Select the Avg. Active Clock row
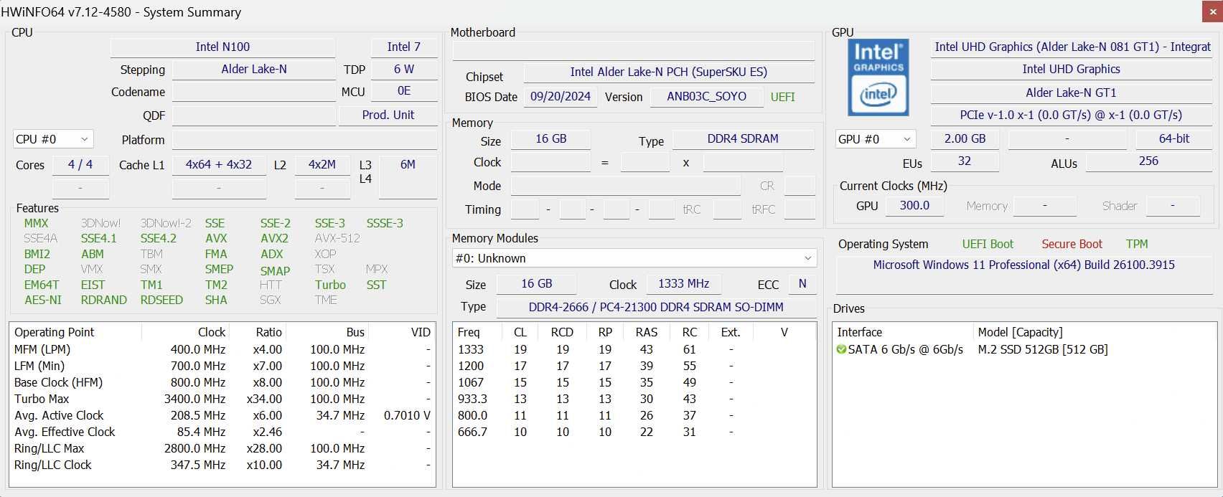 pyautogui.click(x=222, y=415)
